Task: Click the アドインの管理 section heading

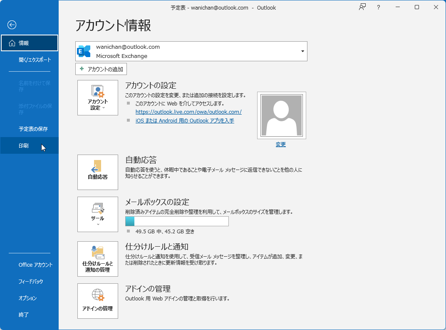Action: [x=148, y=289]
